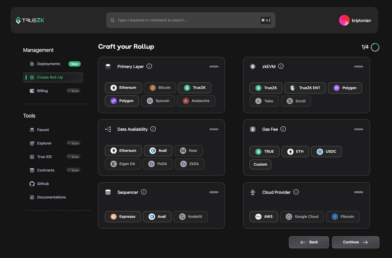The image size is (392, 258).
Task: Click the Sequencer code icon
Action: point(108,192)
